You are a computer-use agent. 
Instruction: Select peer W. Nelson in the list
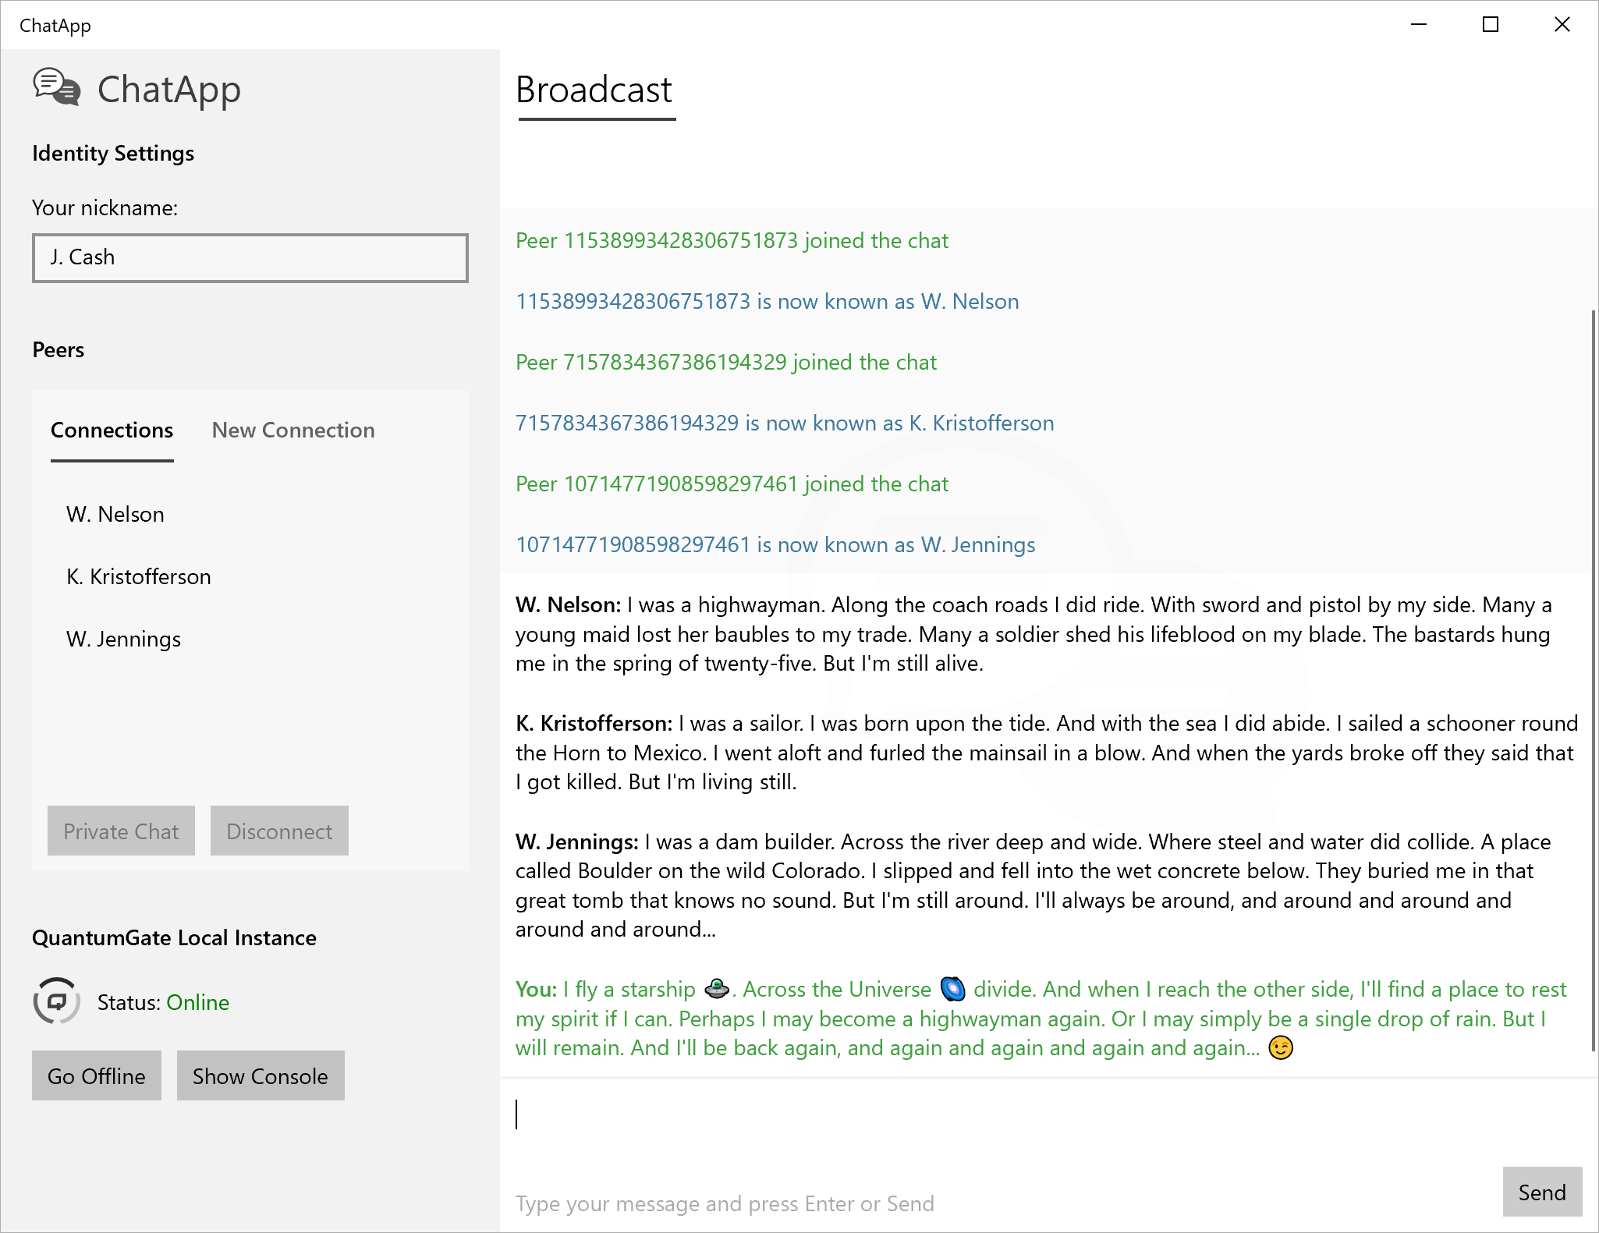click(x=115, y=514)
